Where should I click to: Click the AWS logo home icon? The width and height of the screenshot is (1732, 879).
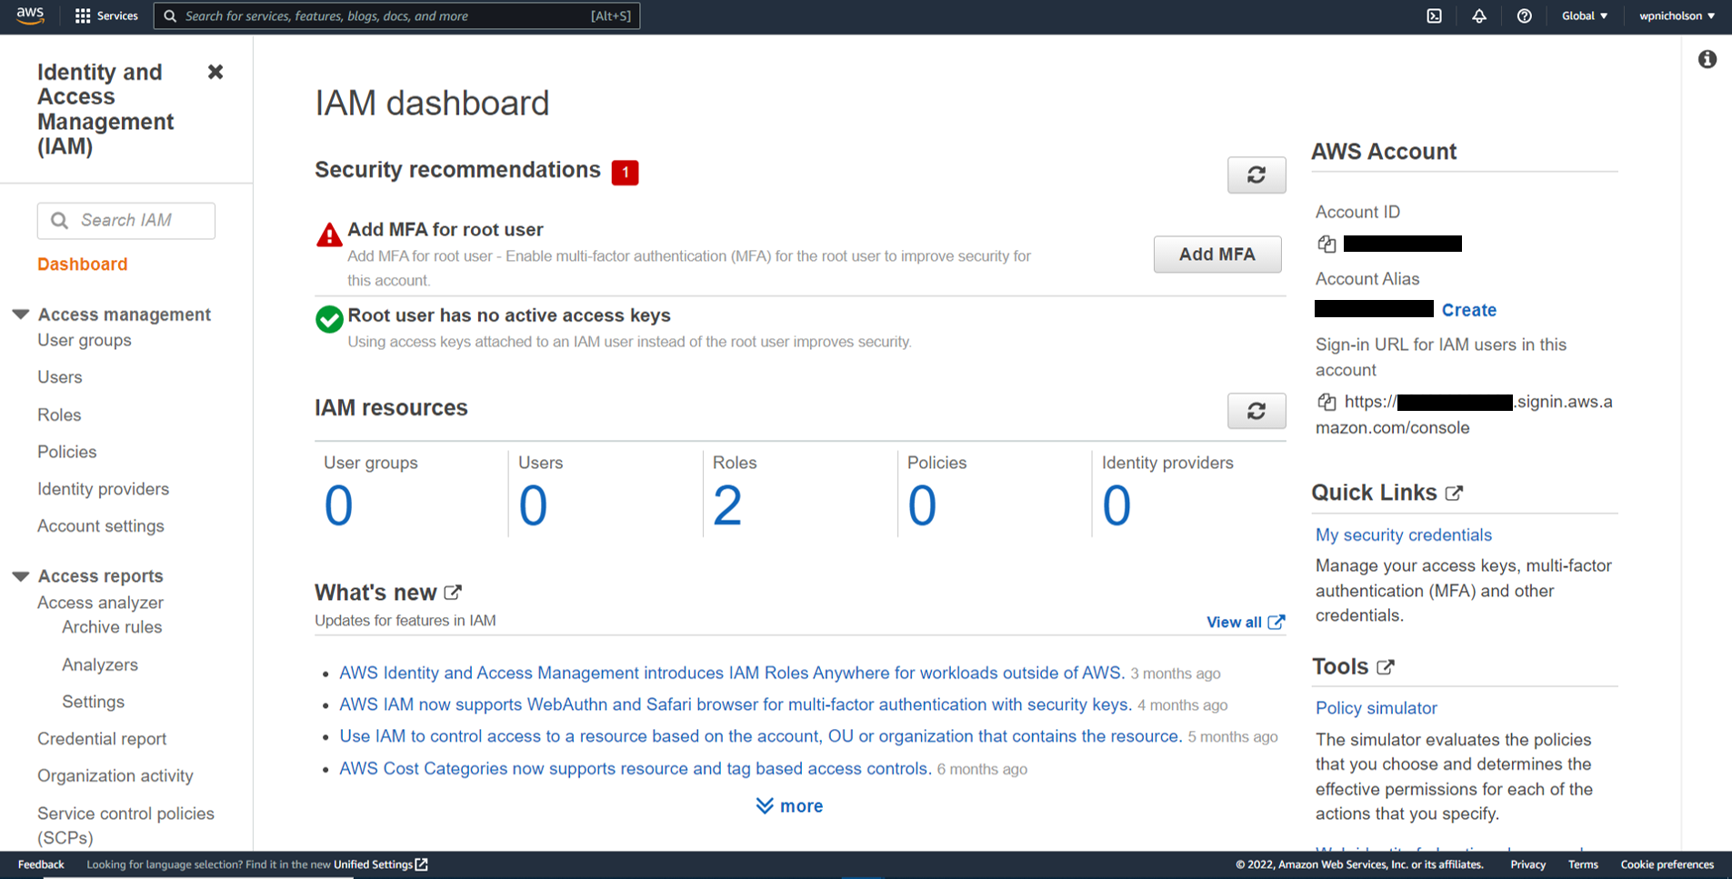30,15
